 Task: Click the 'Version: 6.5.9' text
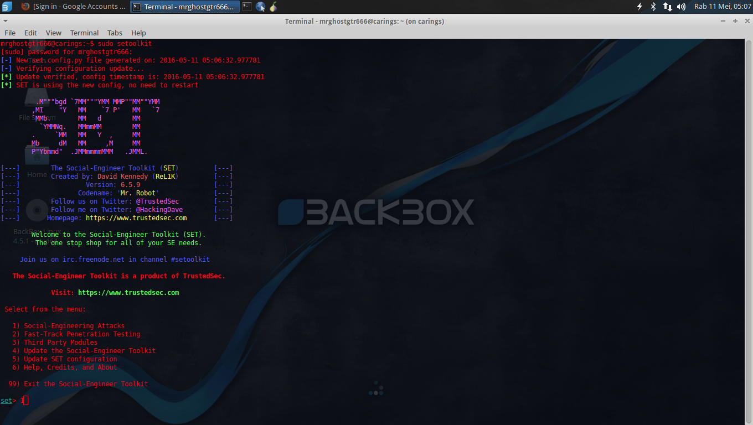[113, 185]
